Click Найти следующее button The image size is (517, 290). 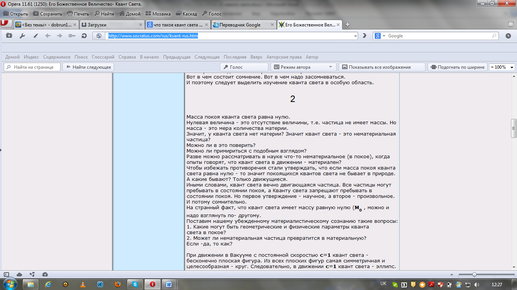88,67
